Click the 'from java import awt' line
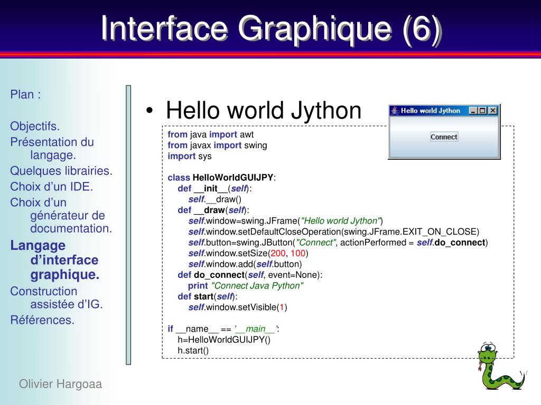The width and height of the screenshot is (541, 405). click(x=210, y=134)
